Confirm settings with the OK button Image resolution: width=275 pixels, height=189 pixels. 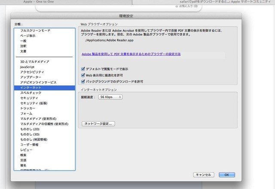(x=227, y=175)
